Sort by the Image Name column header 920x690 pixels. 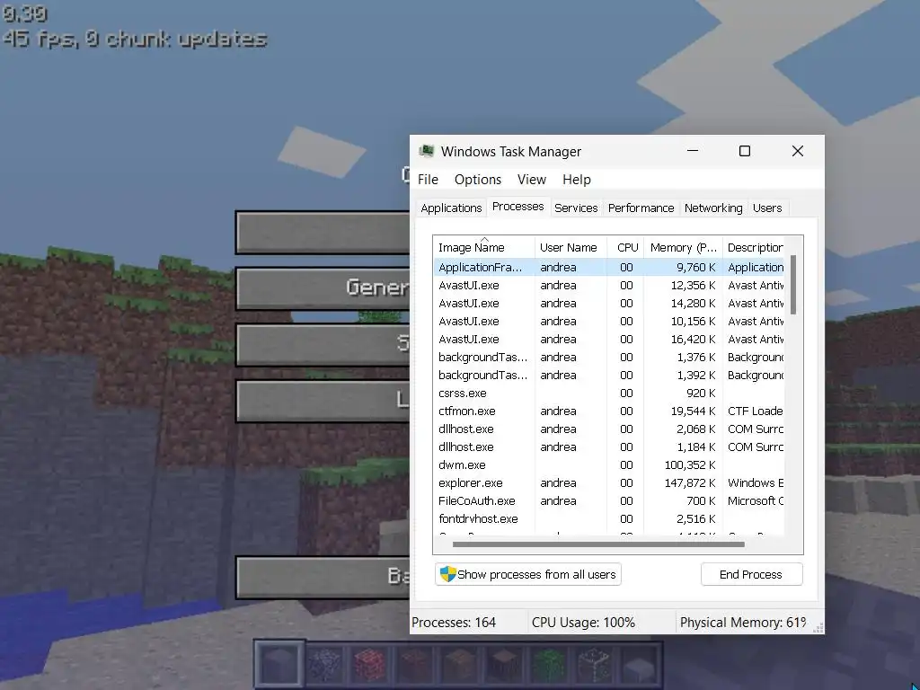click(484, 248)
